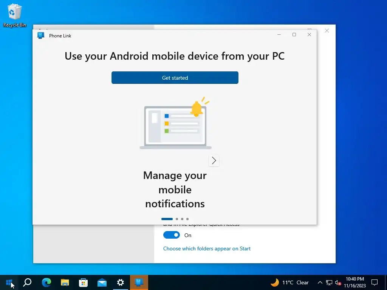Image resolution: width=387 pixels, height=290 pixels.
Task: Open network status tray icon
Action: (329, 282)
